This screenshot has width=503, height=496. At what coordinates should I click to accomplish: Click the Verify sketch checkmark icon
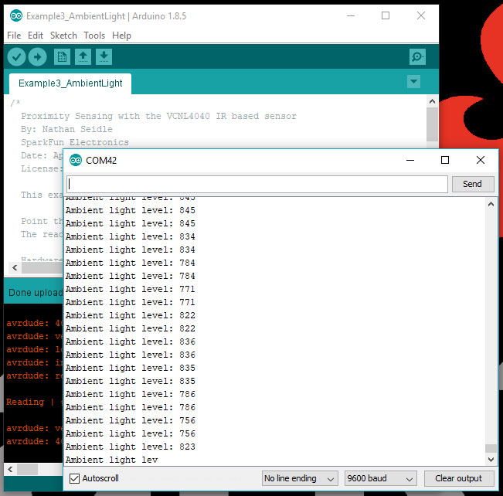pyautogui.click(x=16, y=57)
